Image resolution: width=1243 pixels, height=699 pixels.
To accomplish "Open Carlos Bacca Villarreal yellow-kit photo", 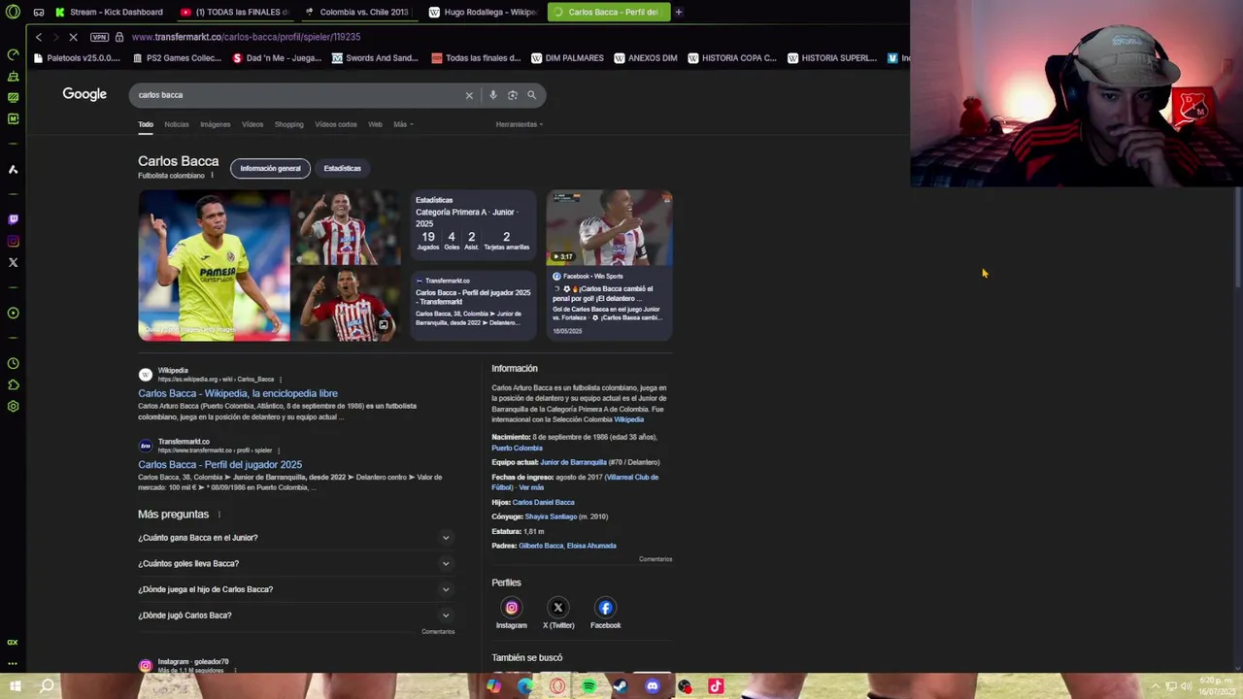I will (x=214, y=265).
